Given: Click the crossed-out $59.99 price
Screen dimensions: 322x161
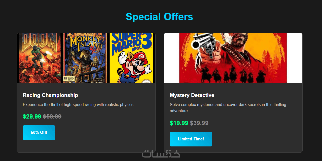Looking at the screenshot, I should (x=52, y=117).
